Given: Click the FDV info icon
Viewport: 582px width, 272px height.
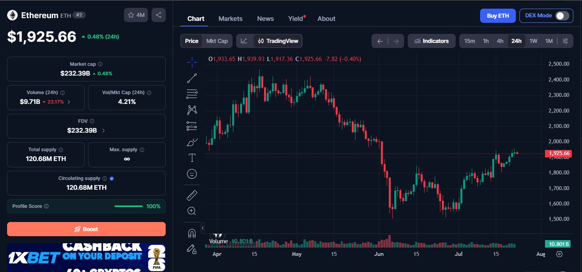Looking at the screenshot, I should [92, 121].
